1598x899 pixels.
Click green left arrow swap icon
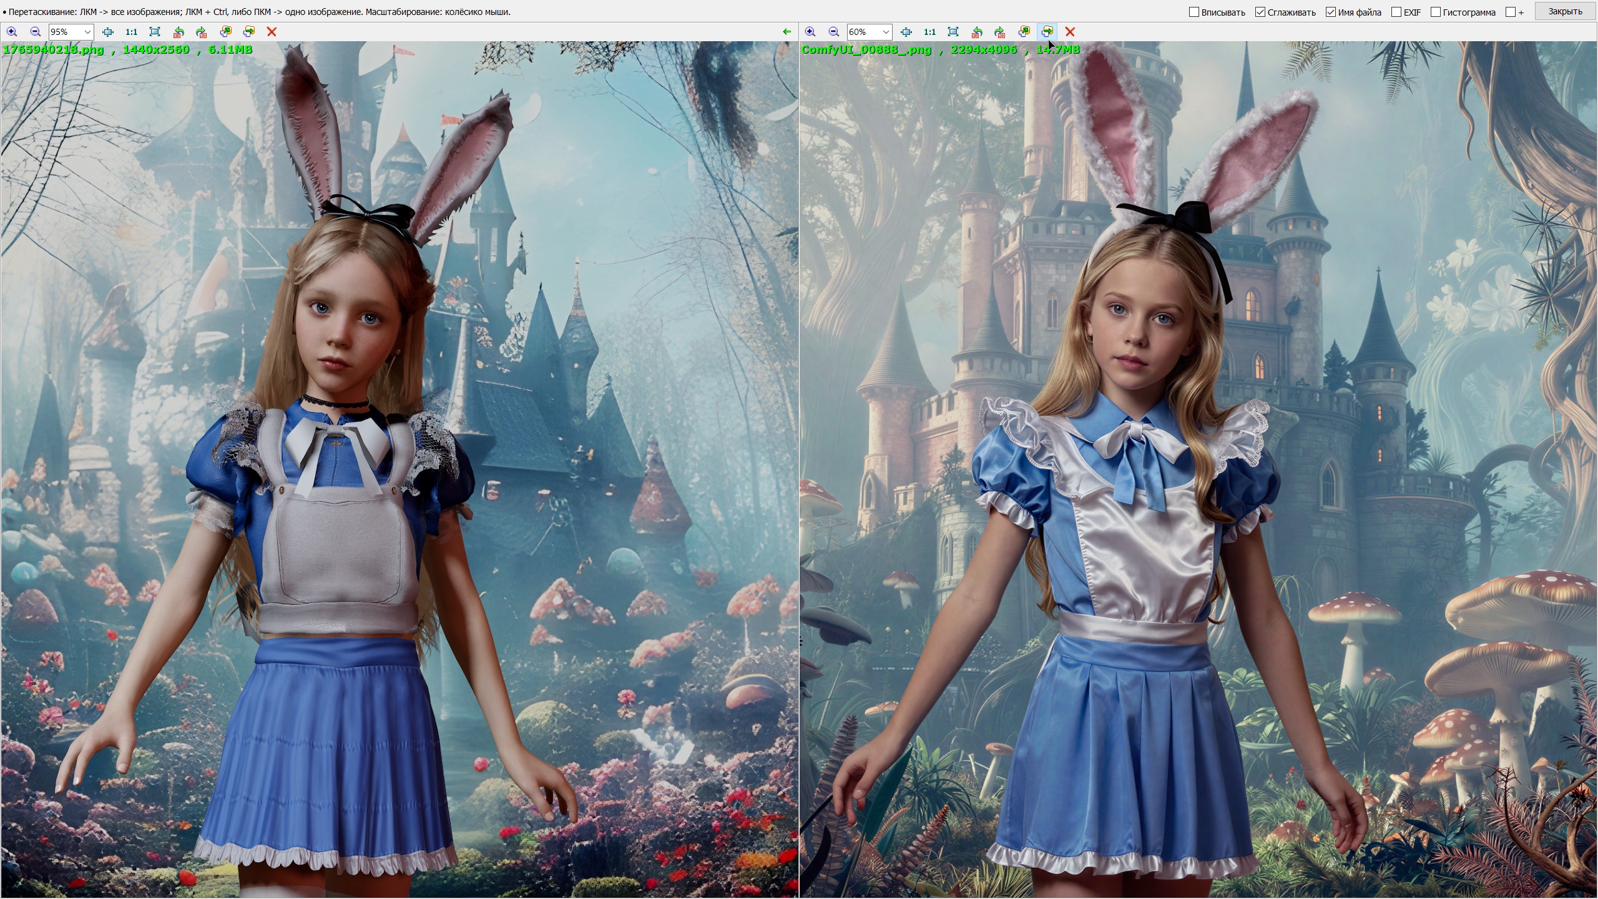click(x=787, y=32)
